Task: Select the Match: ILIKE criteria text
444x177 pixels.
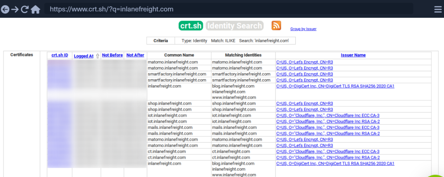Action: pos(223,41)
